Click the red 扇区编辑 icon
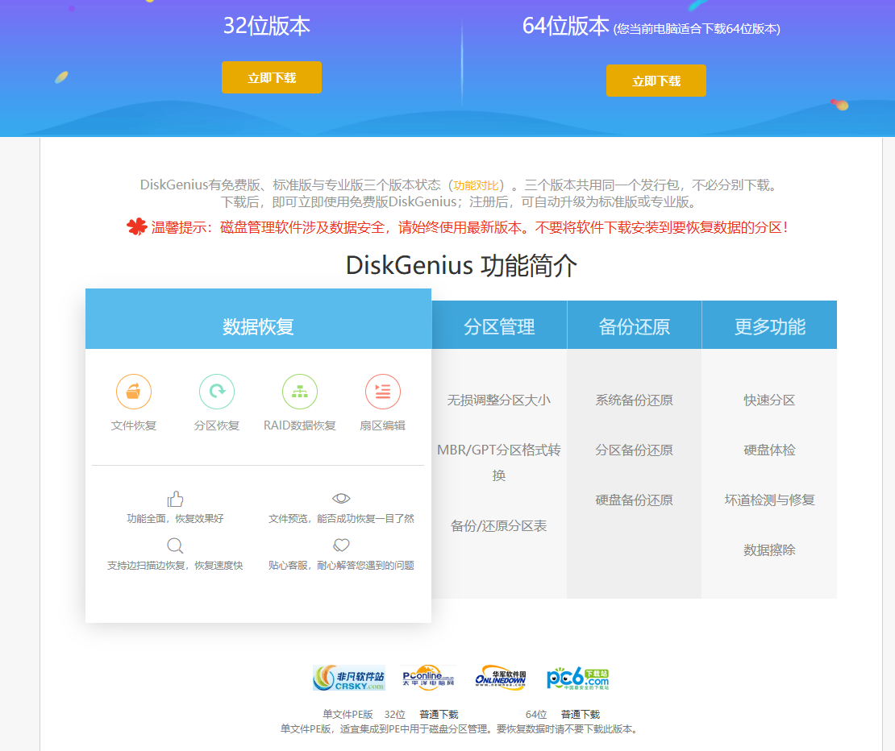 pyautogui.click(x=383, y=392)
